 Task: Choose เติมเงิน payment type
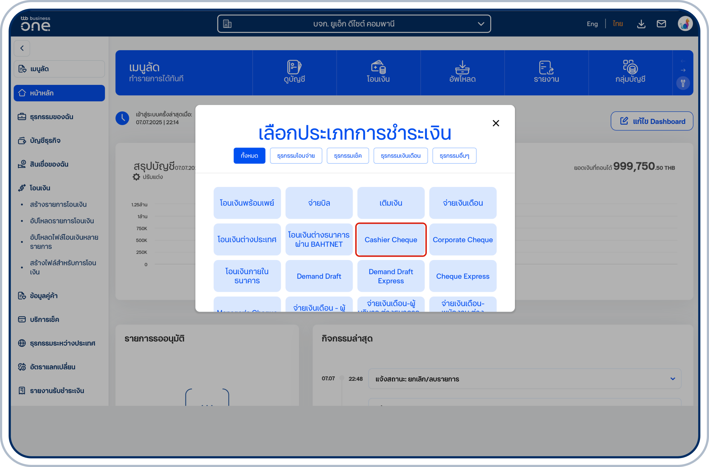[x=391, y=203]
